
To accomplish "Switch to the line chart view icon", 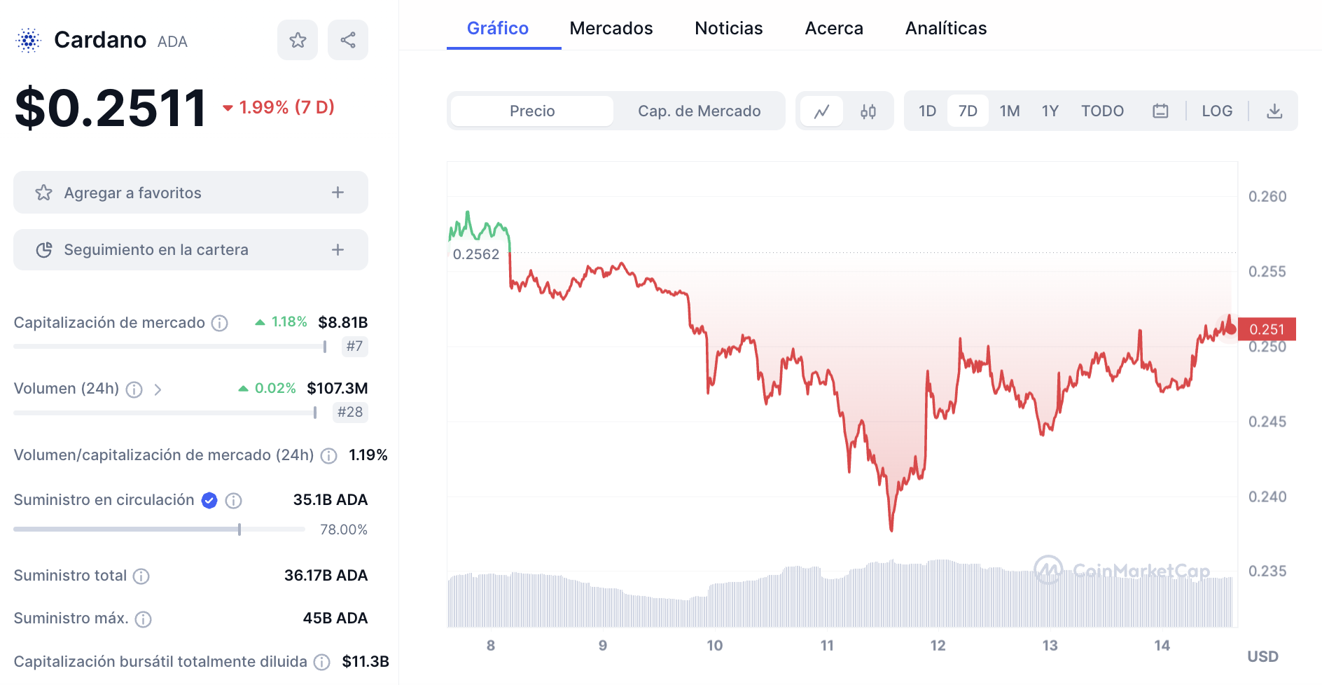I will coord(821,111).
